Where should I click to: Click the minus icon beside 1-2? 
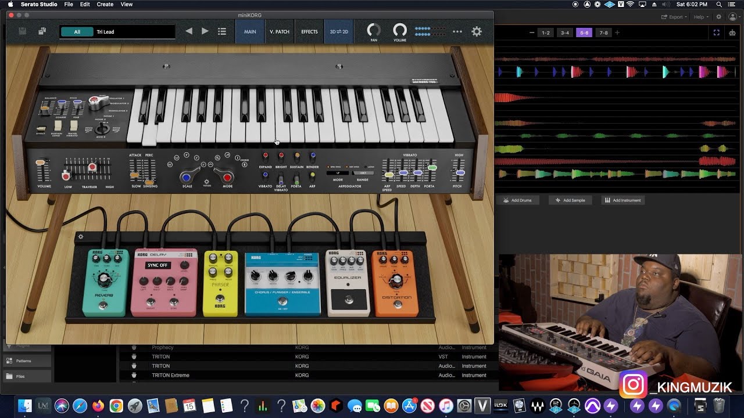[532, 33]
